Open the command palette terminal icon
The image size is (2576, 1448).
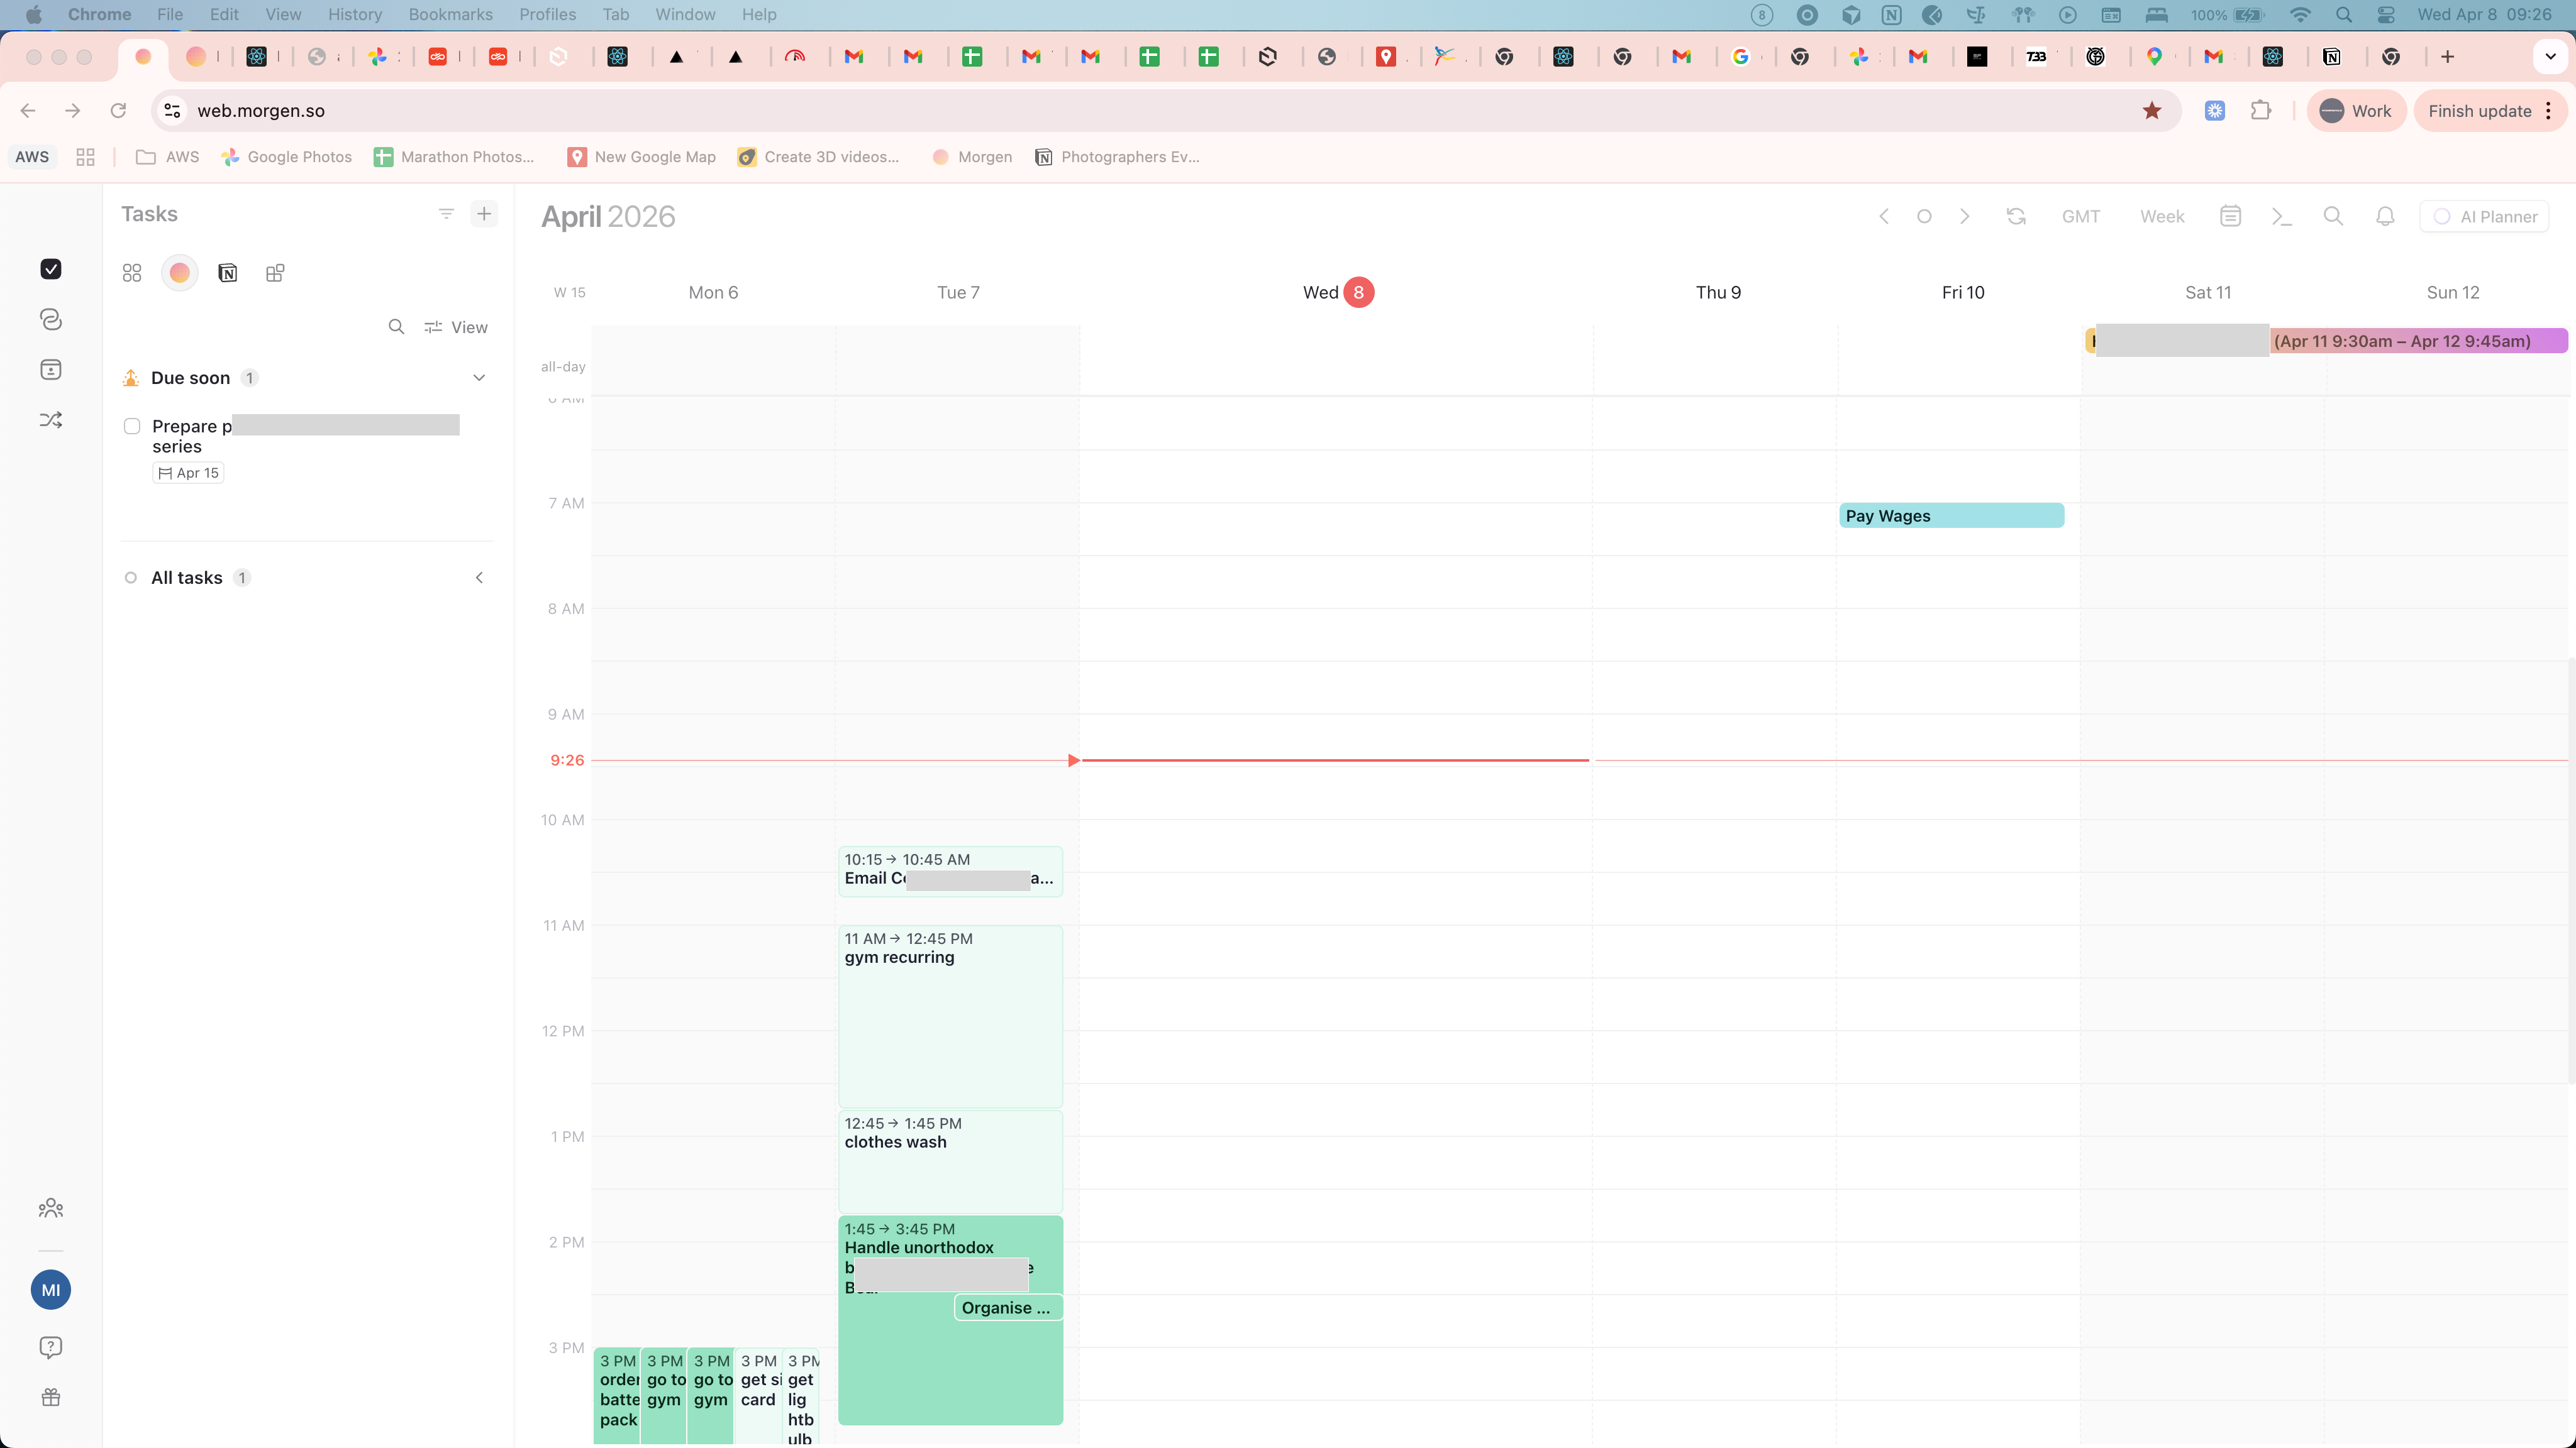point(2281,216)
